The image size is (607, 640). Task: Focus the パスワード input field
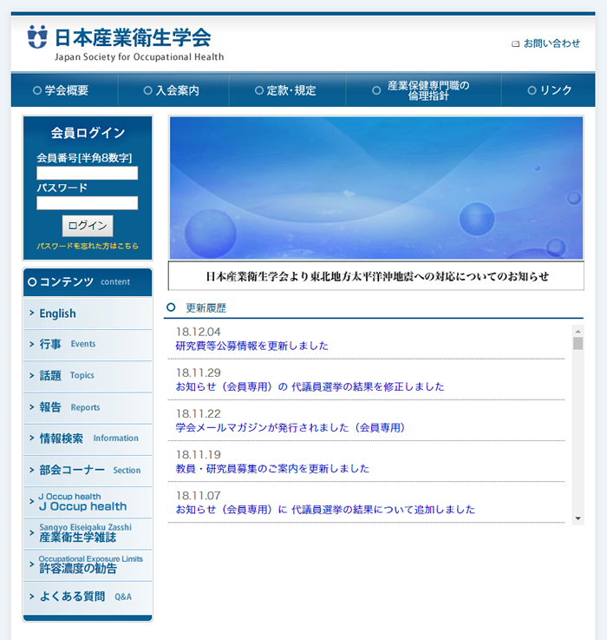88,203
